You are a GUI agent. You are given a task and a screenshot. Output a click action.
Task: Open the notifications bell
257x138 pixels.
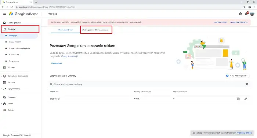pos(246,14)
